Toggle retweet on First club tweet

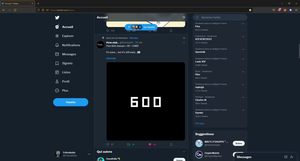128,144
